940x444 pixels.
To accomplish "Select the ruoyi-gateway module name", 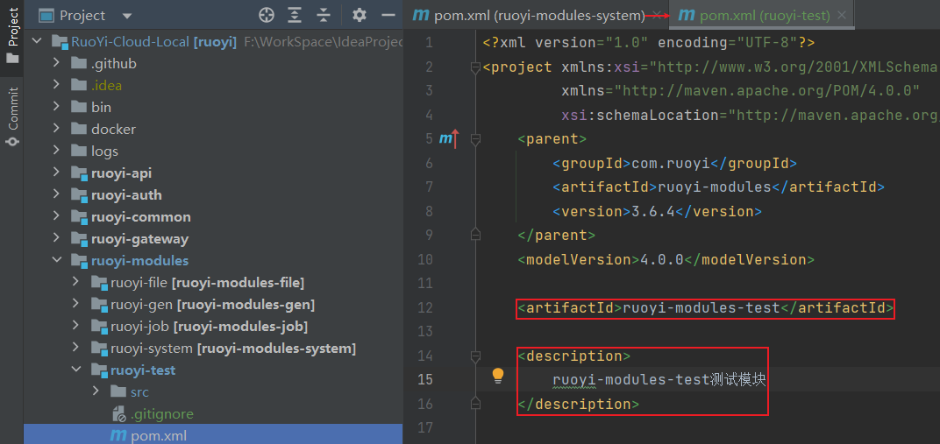I will [139, 239].
